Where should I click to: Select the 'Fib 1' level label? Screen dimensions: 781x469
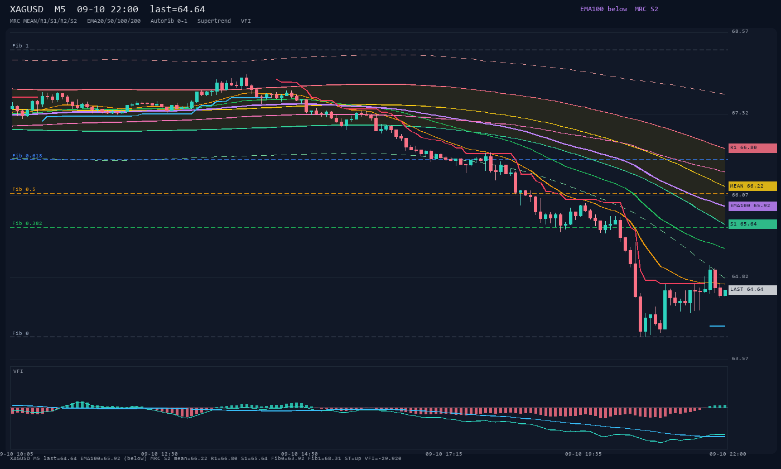21,46
